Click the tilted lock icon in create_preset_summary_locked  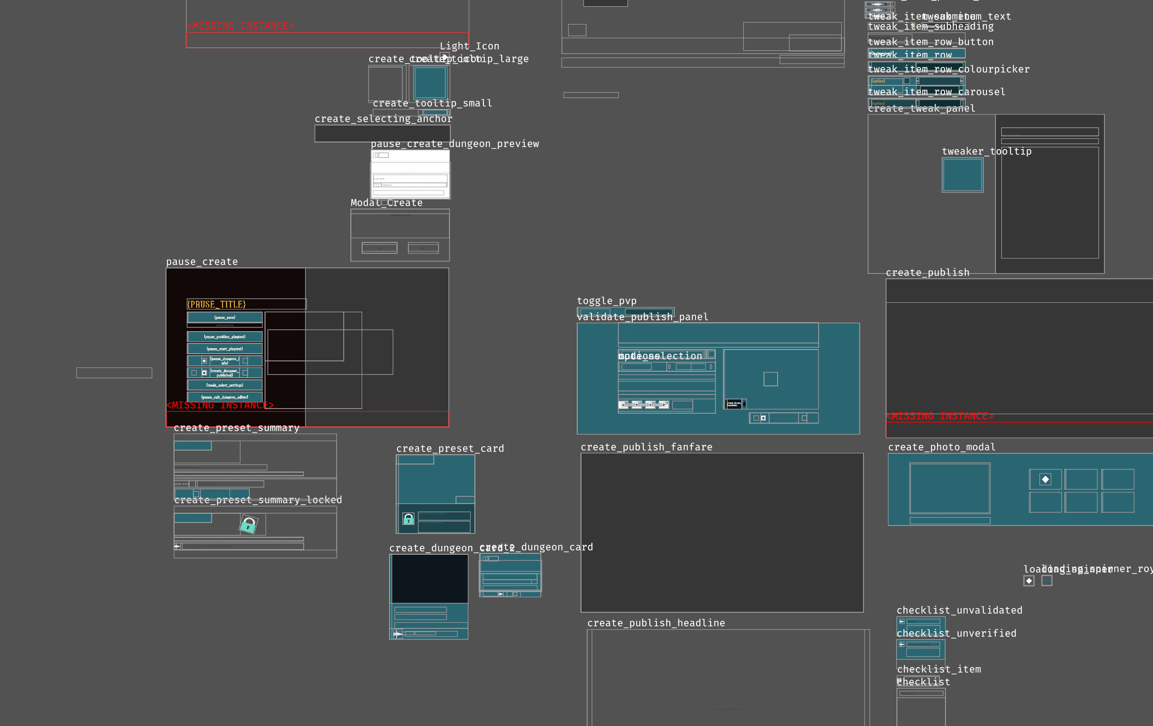point(249,525)
